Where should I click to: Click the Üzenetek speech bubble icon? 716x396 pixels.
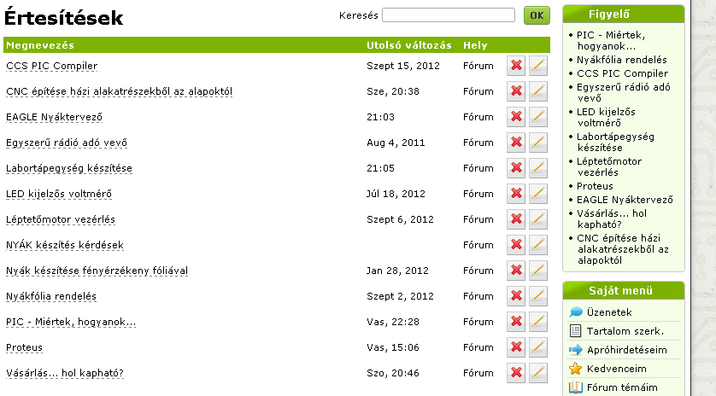pos(576,312)
